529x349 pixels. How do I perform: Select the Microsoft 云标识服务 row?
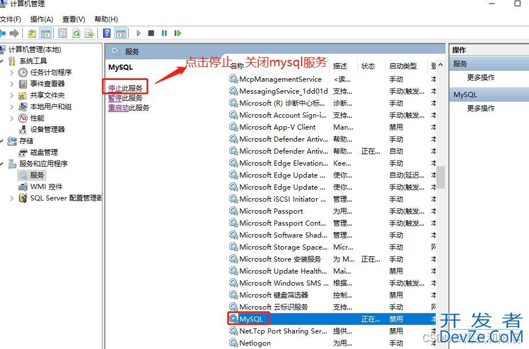pyautogui.click(x=332, y=307)
